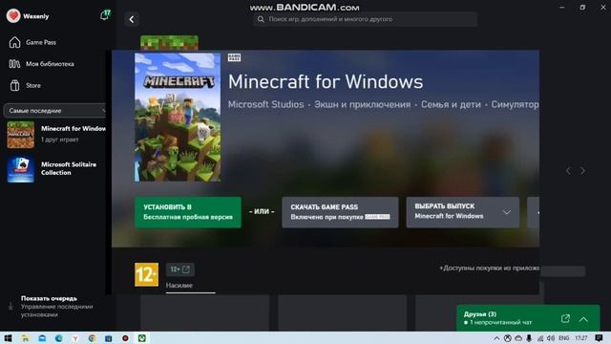Click the Wexenly profile avatar
The image size is (611, 344).
point(13,16)
